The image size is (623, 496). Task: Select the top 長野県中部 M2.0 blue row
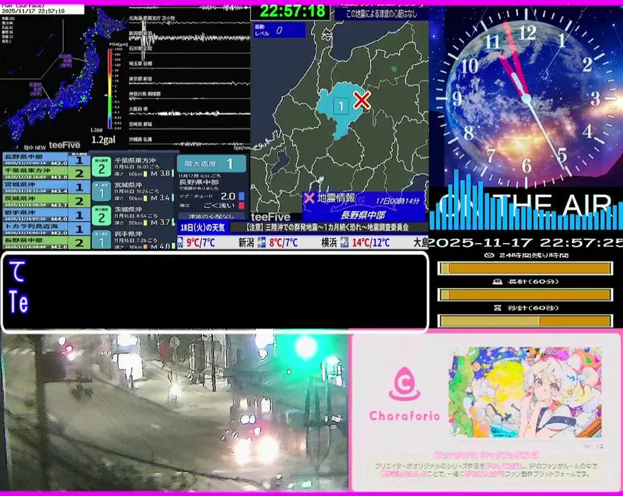point(46,160)
